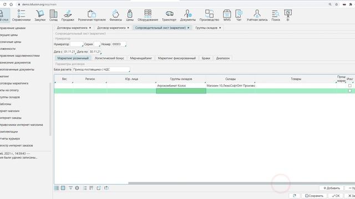Screen dimensions: 355x199
Task: Bookmark this page with star icon
Action: tap(337, 4)
